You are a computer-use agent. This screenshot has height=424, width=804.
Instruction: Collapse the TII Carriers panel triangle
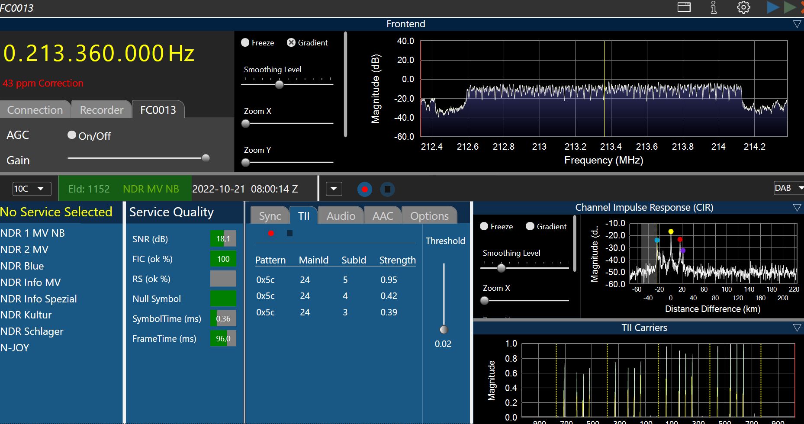click(797, 328)
